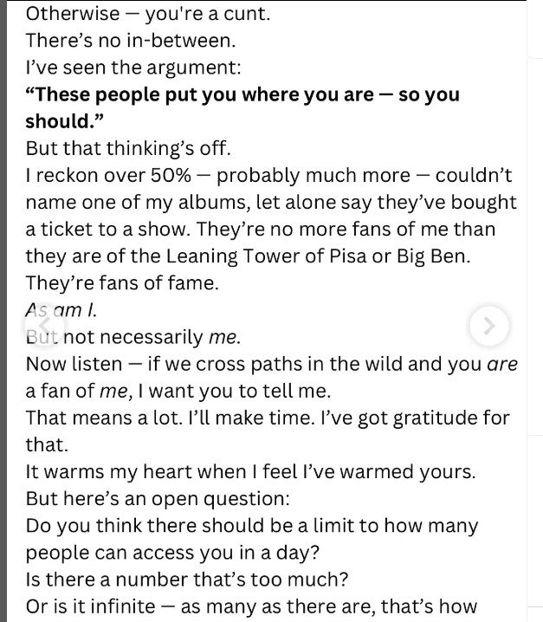The width and height of the screenshot is (543, 622).
Task: Click the text "Or is it infinite"
Action: pyautogui.click(x=90, y=607)
